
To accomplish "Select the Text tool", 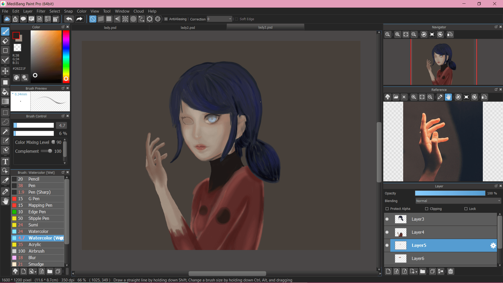I will pos(5,161).
